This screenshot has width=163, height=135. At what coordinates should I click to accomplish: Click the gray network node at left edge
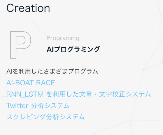coord(2,97)
